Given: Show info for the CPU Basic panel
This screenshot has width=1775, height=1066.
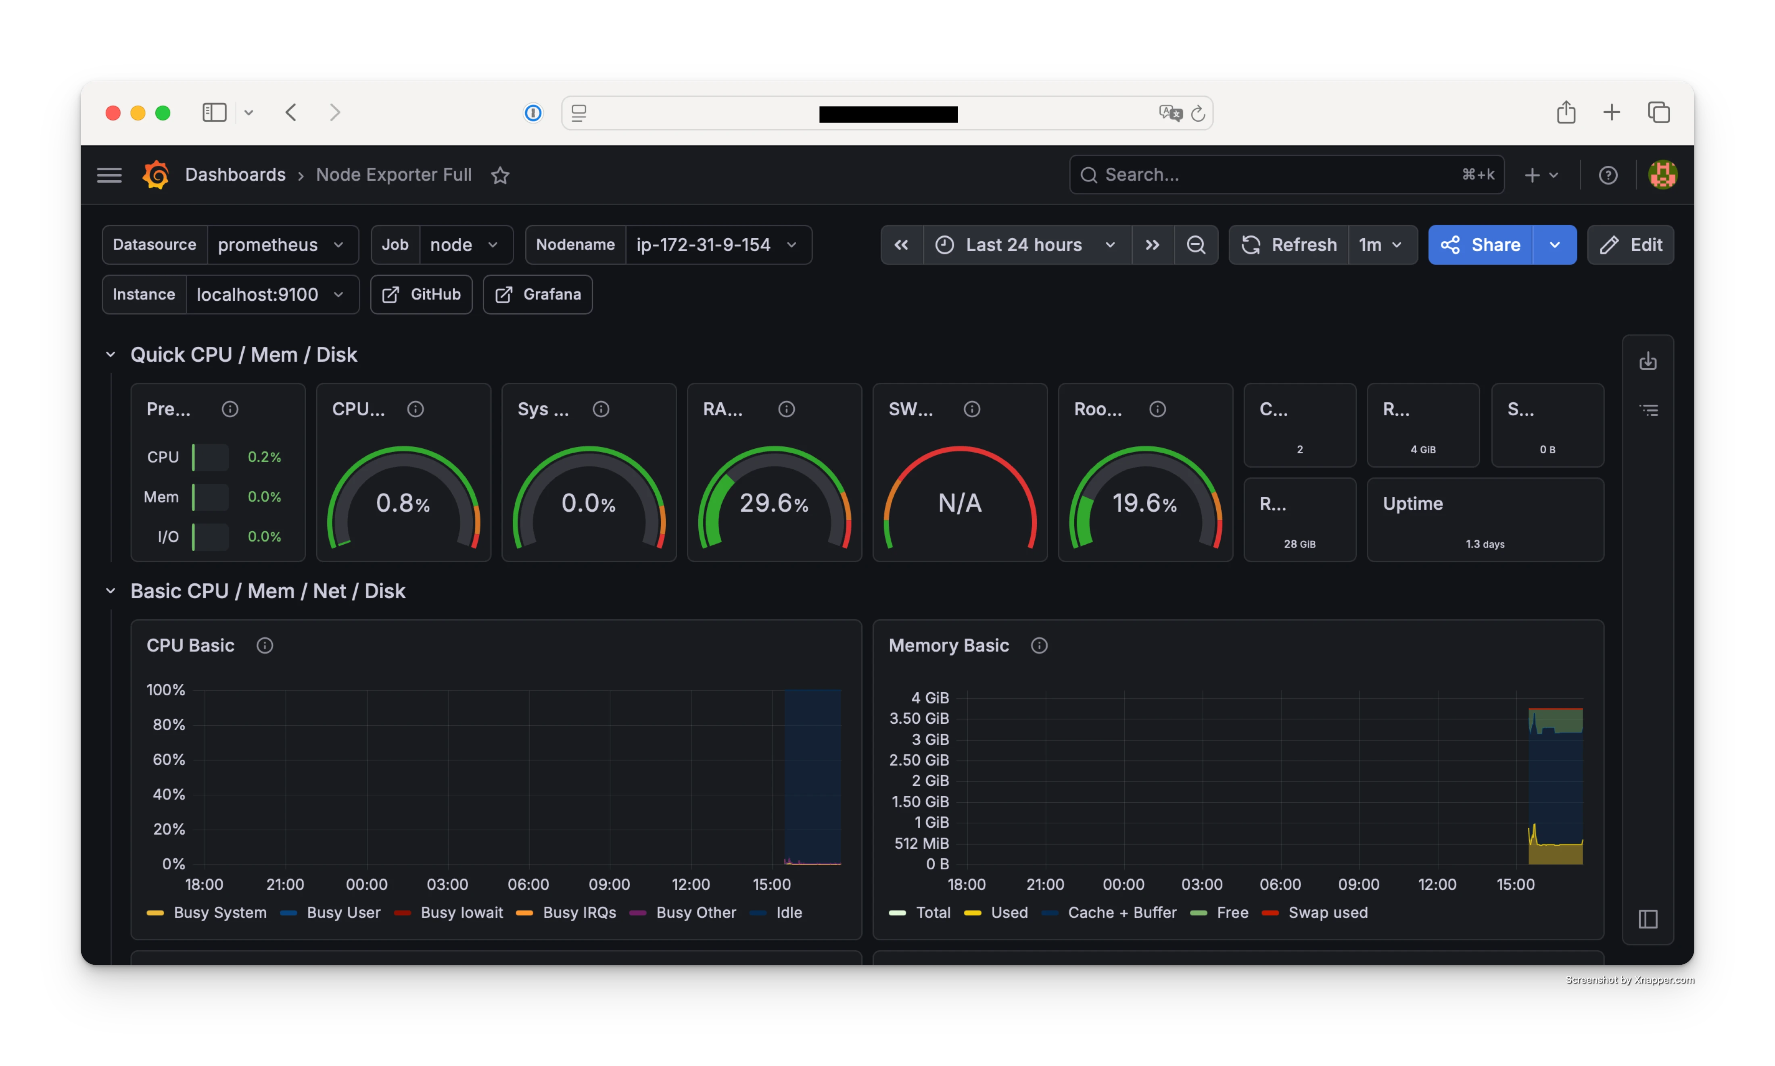Looking at the screenshot, I should tap(265, 645).
